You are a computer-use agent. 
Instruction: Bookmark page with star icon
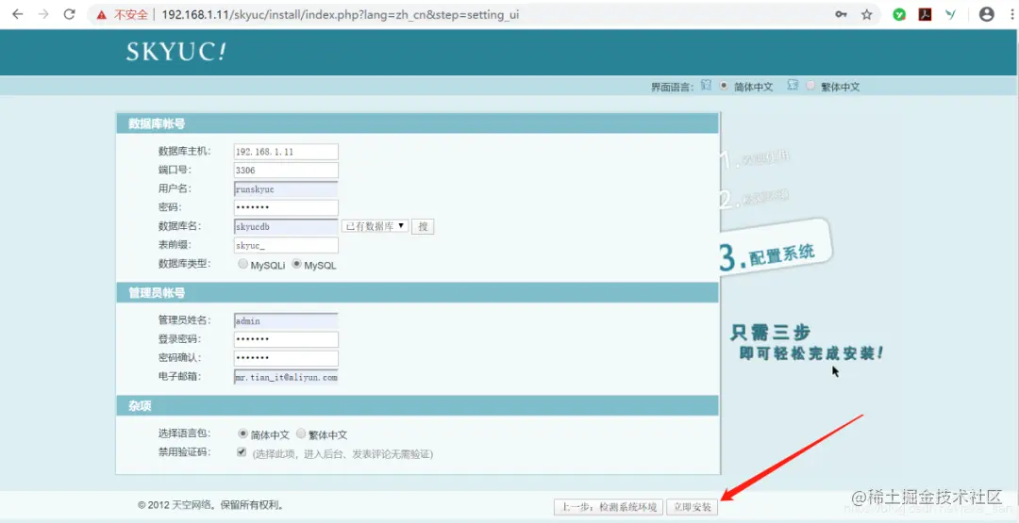[x=867, y=14]
